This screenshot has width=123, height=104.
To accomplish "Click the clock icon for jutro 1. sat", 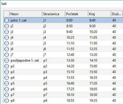I will [7, 20].
